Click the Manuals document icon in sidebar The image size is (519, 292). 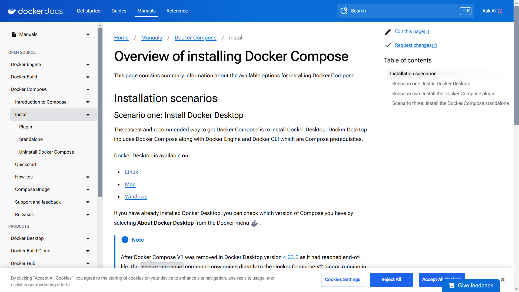(14, 35)
